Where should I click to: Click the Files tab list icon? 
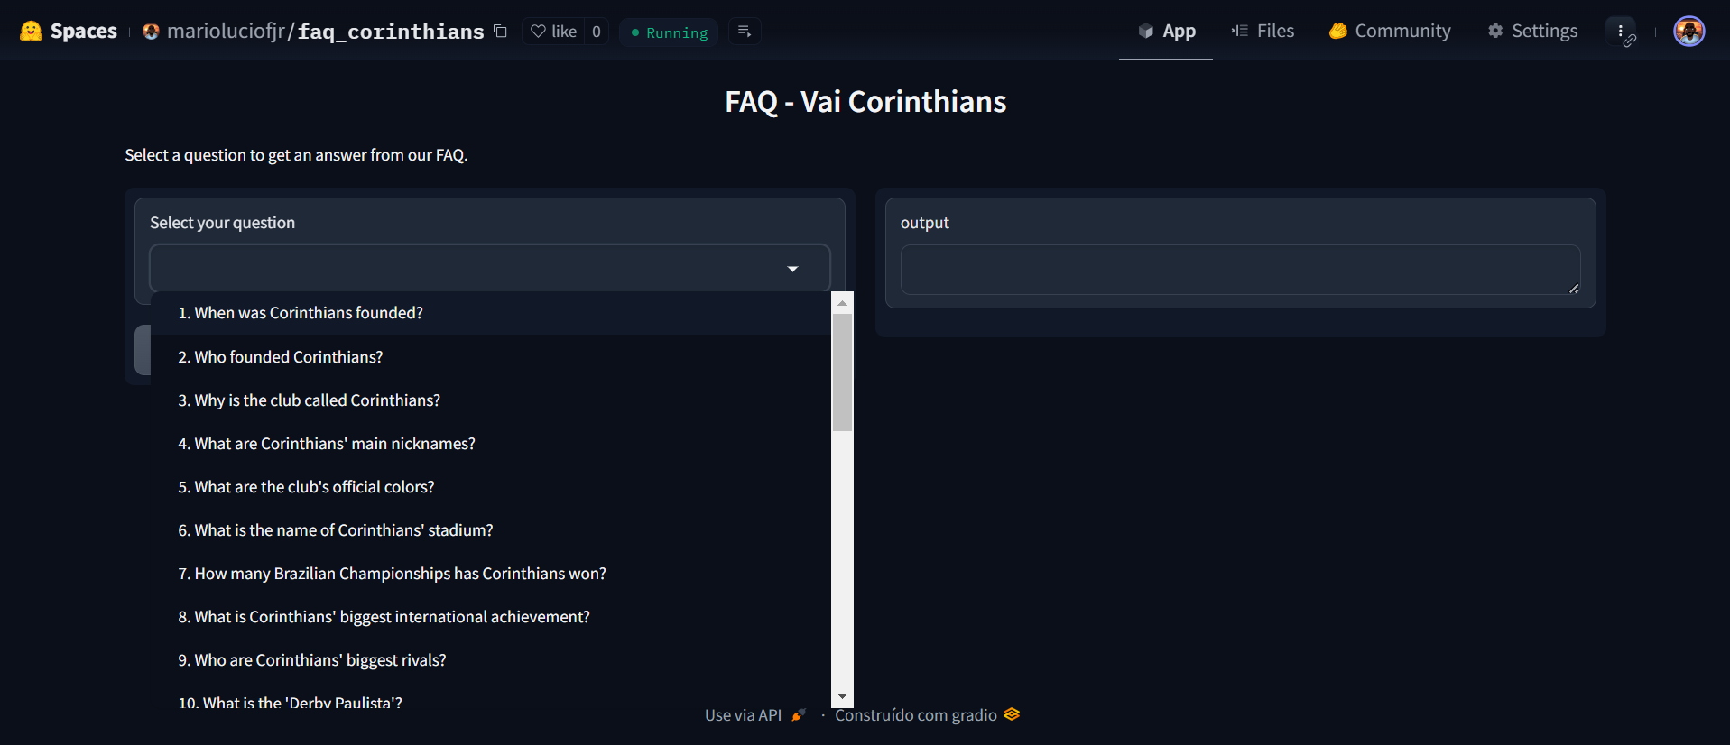(x=1240, y=32)
